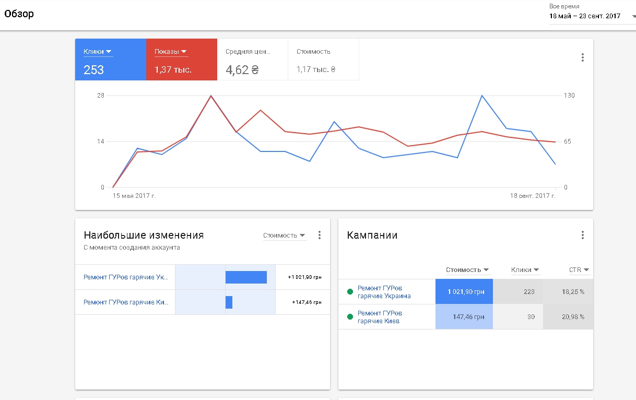Click the +147,46 грн change value
This screenshot has height=400, width=636.
(307, 302)
